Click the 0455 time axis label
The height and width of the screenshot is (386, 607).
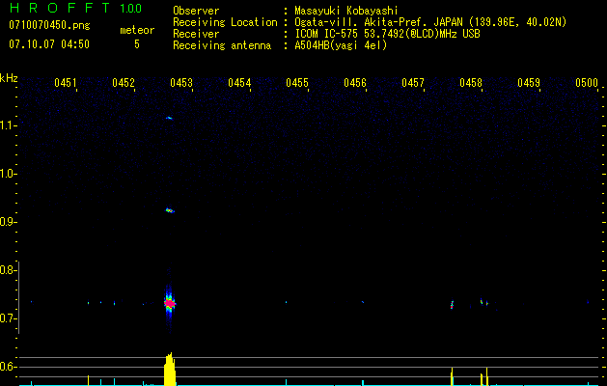pos(297,83)
